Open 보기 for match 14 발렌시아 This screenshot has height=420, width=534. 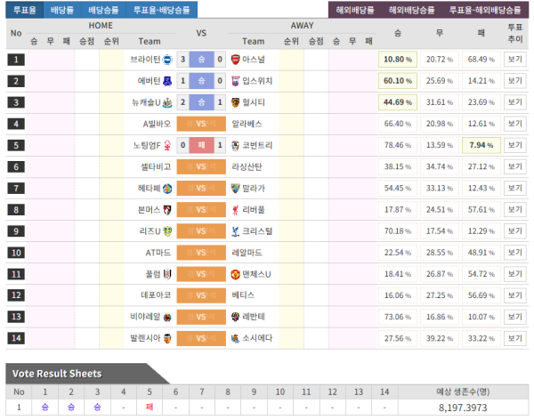click(x=515, y=338)
